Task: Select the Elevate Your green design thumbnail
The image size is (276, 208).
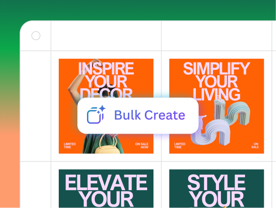Action: click(x=106, y=188)
